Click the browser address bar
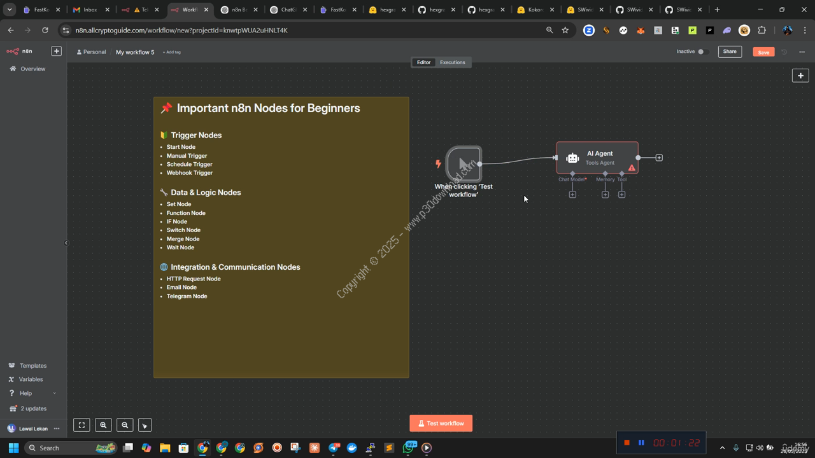The width and height of the screenshot is (815, 458). coord(306,30)
